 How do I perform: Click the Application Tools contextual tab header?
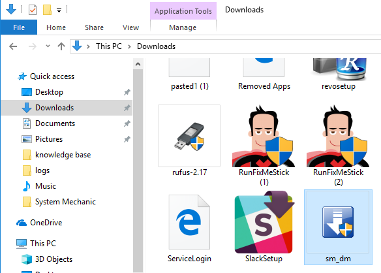(x=183, y=11)
